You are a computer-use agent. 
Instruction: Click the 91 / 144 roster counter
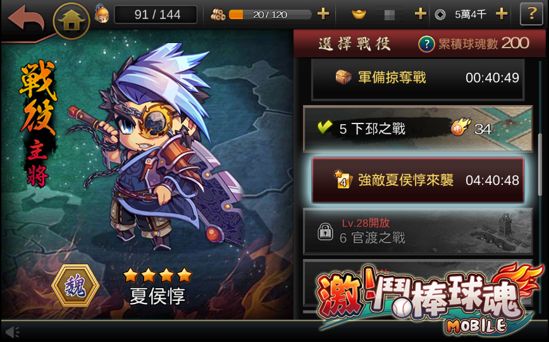tap(156, 15)
